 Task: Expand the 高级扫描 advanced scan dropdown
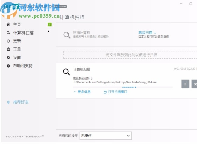[147, 33]
